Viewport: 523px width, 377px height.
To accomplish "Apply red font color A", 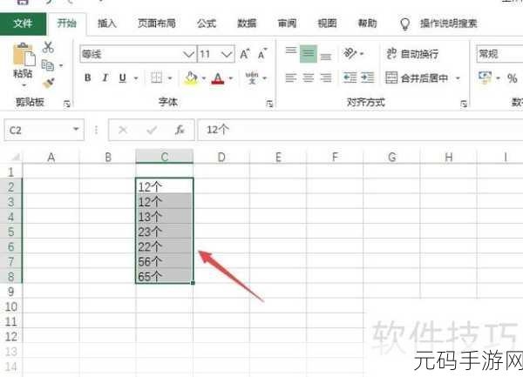I will [x=218, y=78].
